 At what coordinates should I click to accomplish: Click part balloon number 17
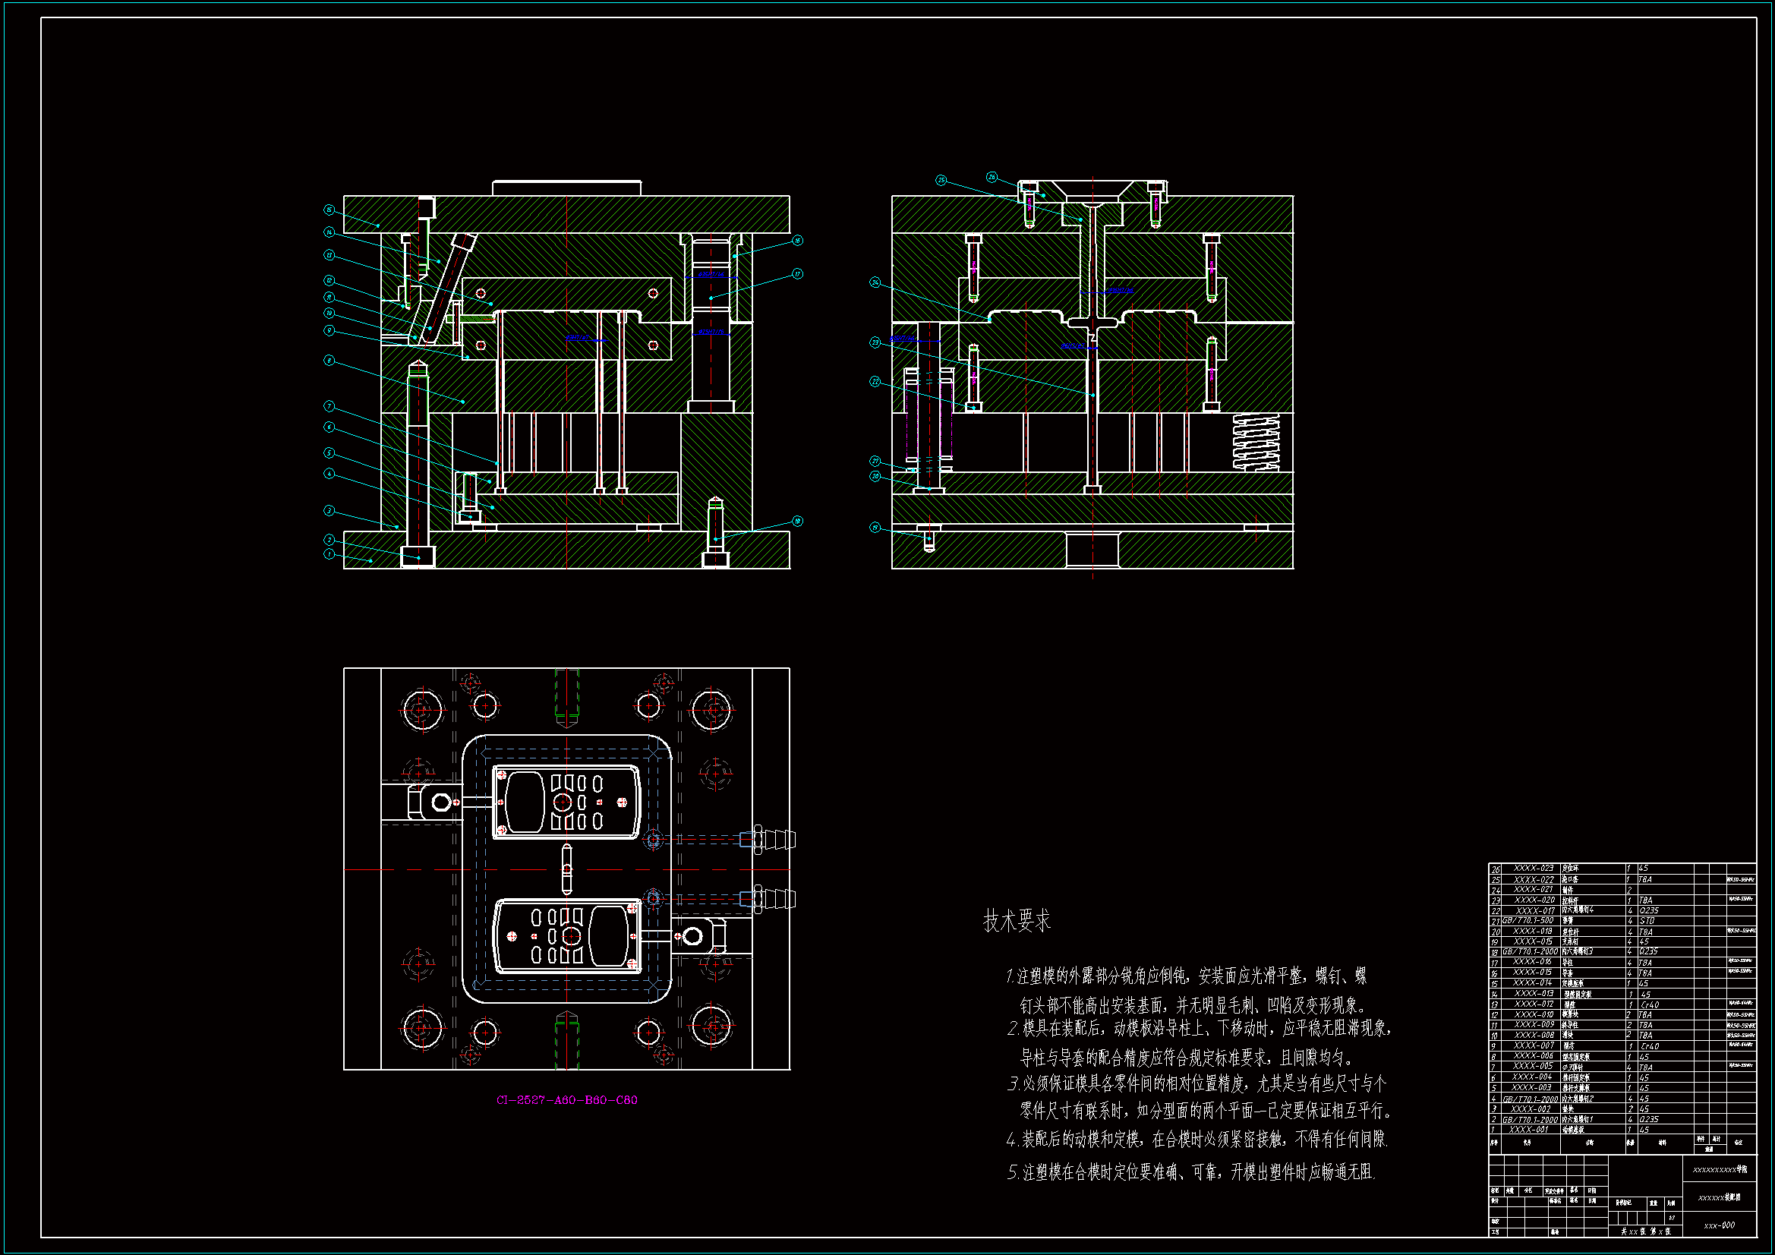point(797,274)
